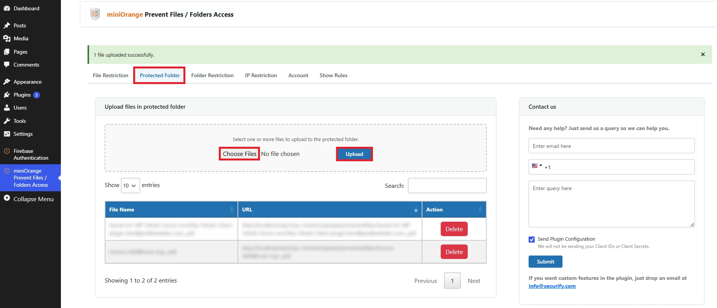Click the Posts pin icon
717x308 pixels.
(x=7, y=25)
